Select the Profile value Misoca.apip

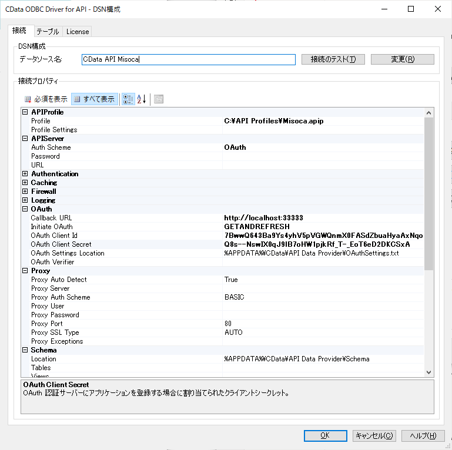click(x=273, y=121)
